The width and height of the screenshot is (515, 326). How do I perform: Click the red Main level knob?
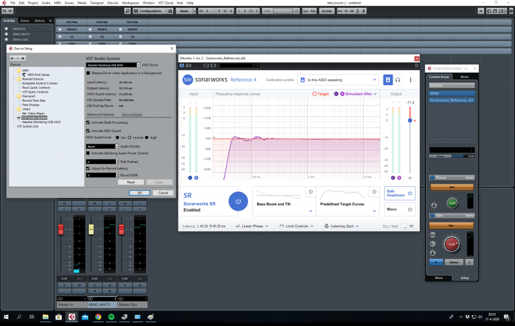point(452,244)
